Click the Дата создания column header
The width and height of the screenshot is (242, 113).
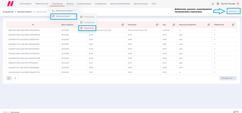67,25
